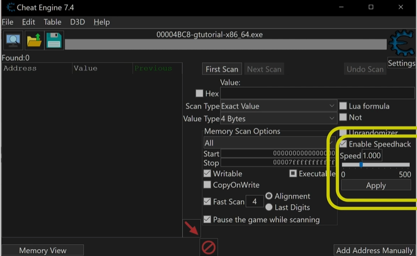Open the memory region All dropdown

[x=269, y=143]
